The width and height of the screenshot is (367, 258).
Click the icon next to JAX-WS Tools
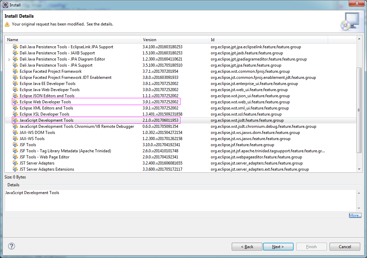(15, 139)
